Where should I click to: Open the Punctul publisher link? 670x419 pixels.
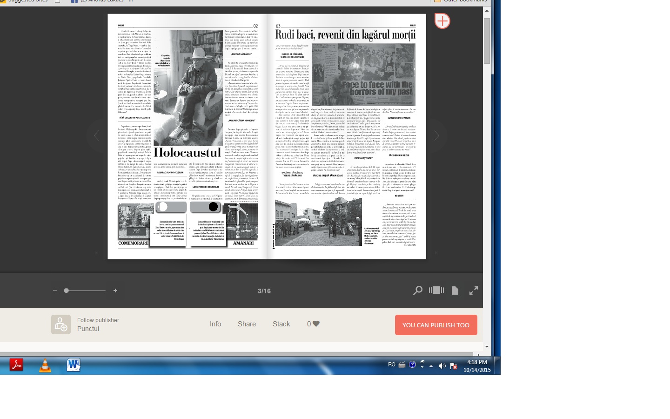click(x=88, y=329)
